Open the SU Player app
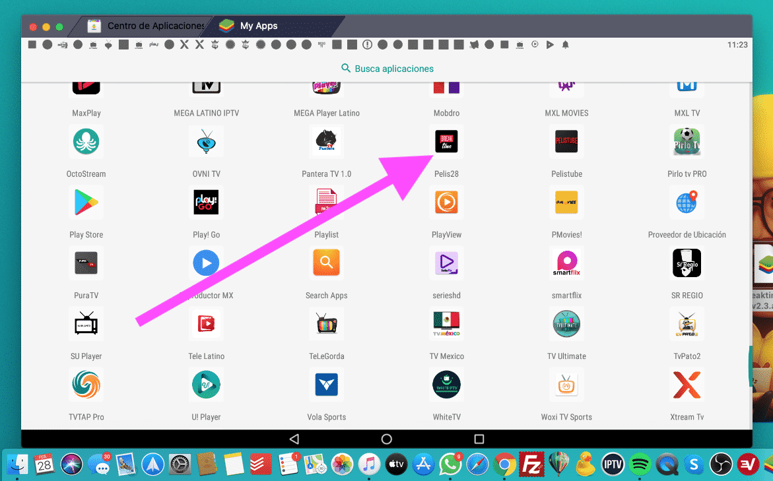This screenshot has height=481, width=773. (x=86, y=324)
